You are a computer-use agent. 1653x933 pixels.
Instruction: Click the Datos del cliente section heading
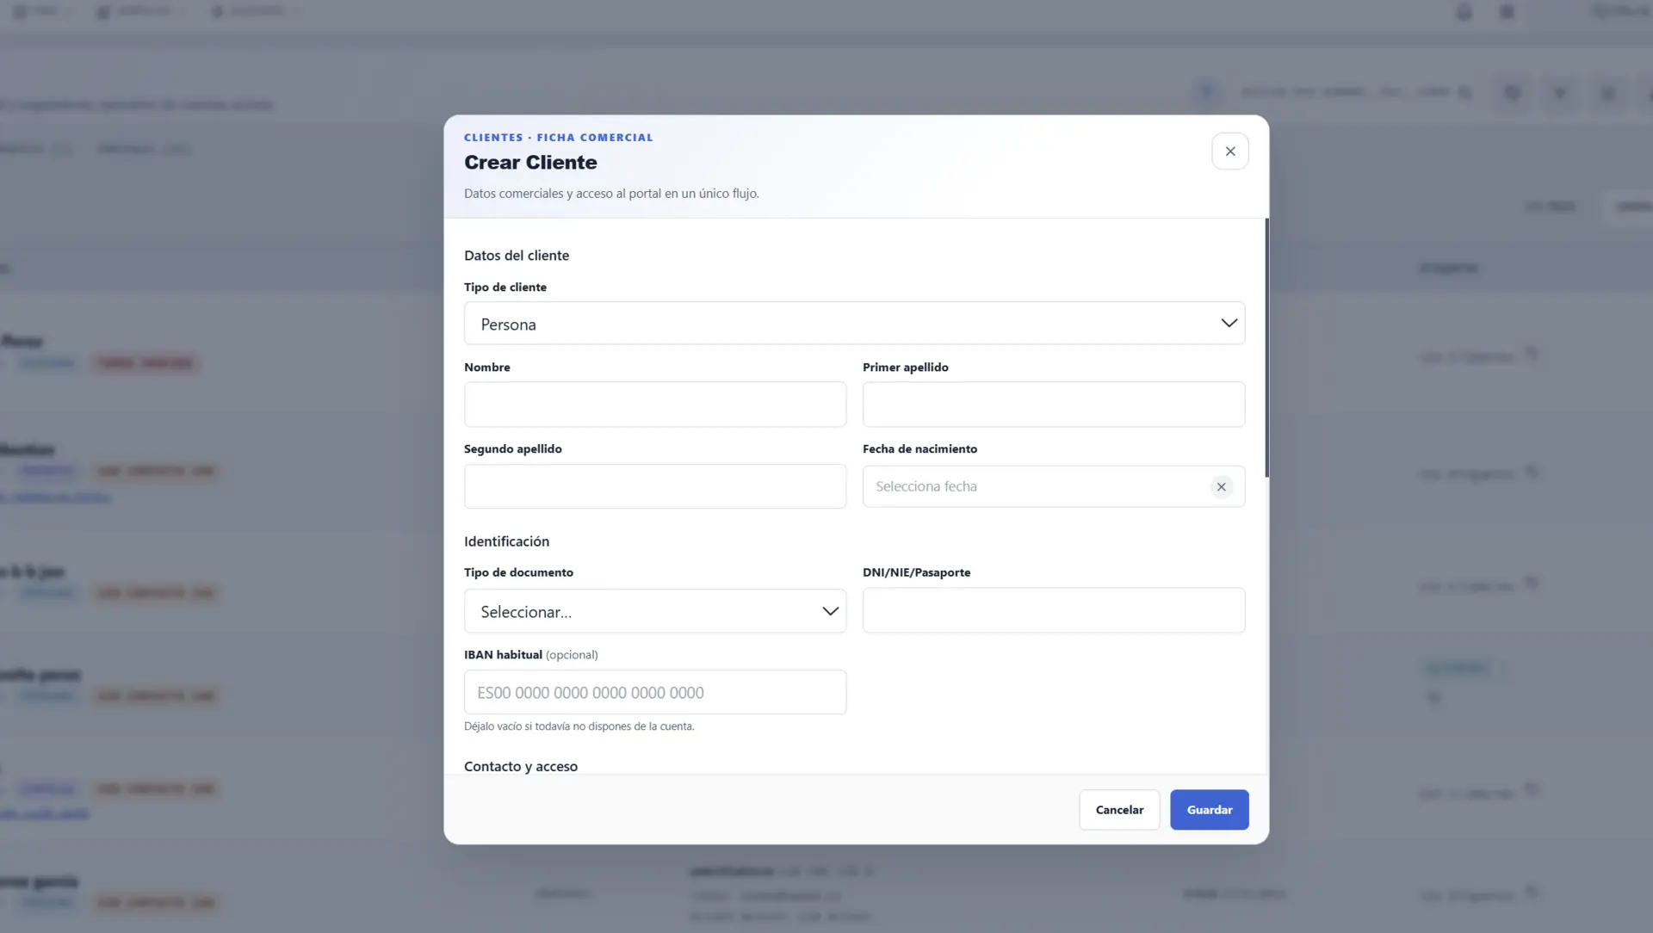tap(517, 256)
